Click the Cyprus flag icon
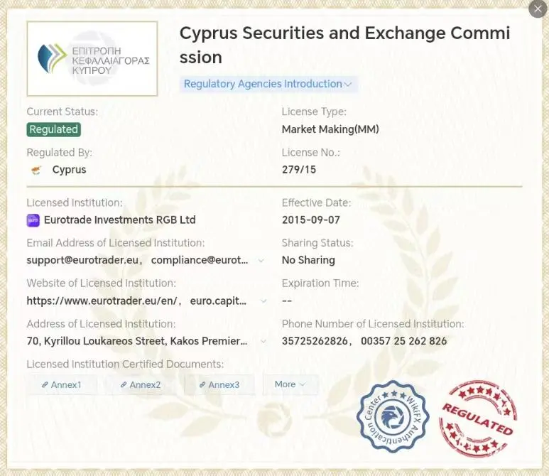 coord(36,171)
